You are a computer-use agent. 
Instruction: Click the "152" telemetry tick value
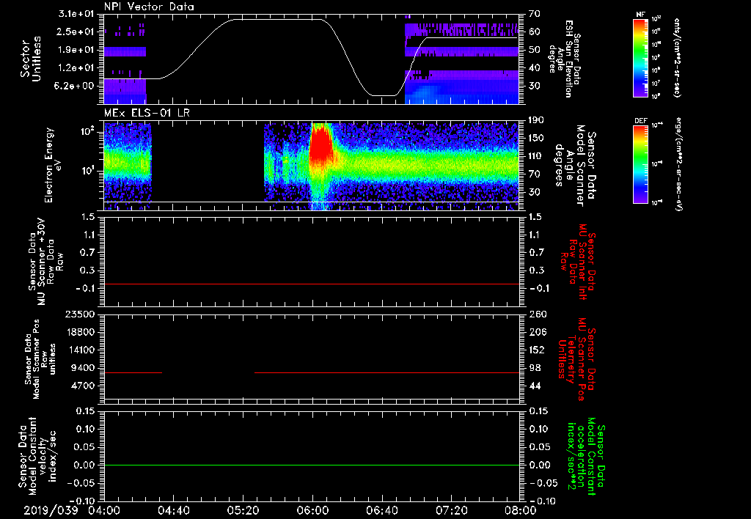point(537,350)
